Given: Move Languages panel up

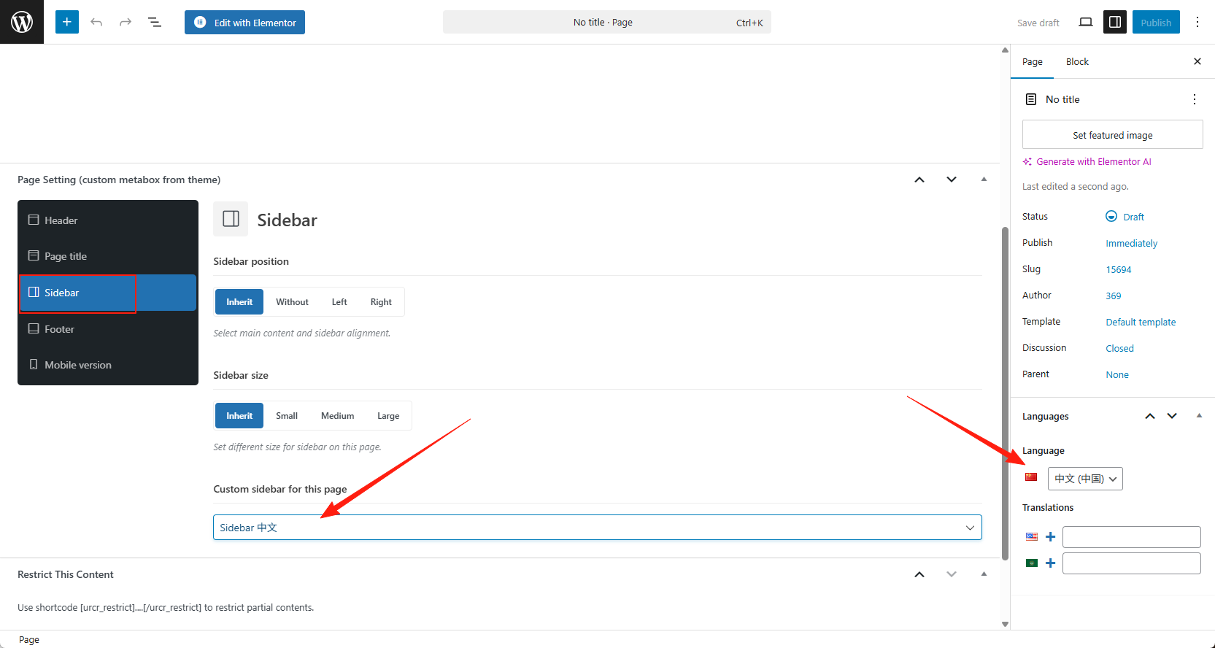Looking at the screenshot, I should (1150, 416).
